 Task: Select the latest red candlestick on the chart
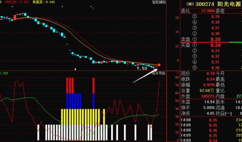coord(159,65)
